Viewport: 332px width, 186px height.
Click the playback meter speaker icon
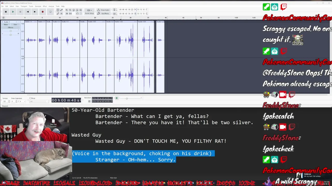(114, 13)
